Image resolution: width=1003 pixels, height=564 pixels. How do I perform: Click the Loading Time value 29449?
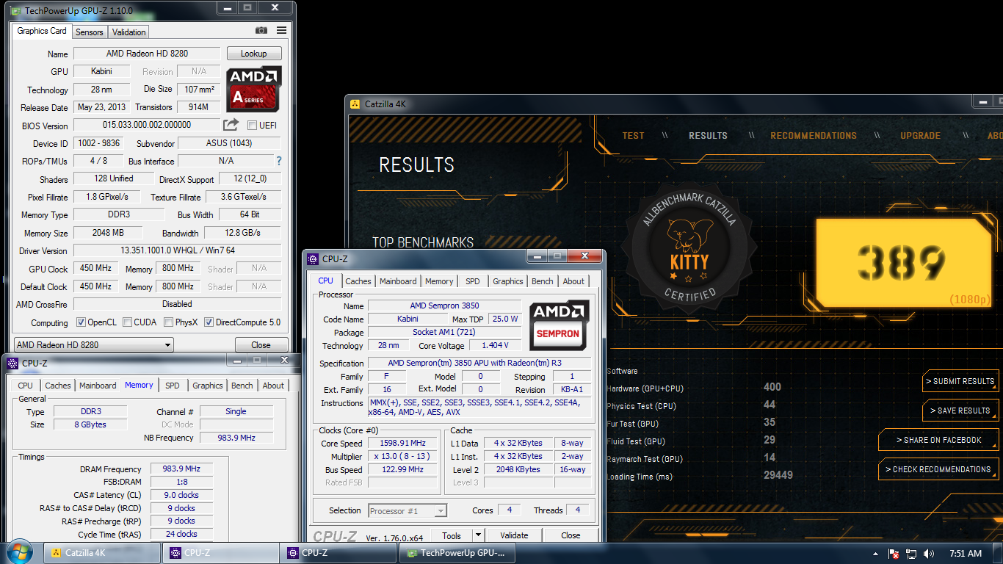click(778, 475)
